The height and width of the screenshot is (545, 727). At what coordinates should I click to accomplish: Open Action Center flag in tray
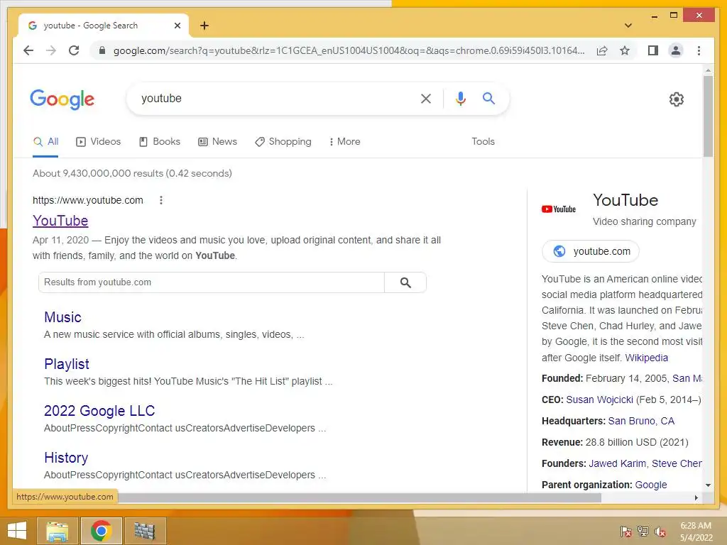(626, 532)
